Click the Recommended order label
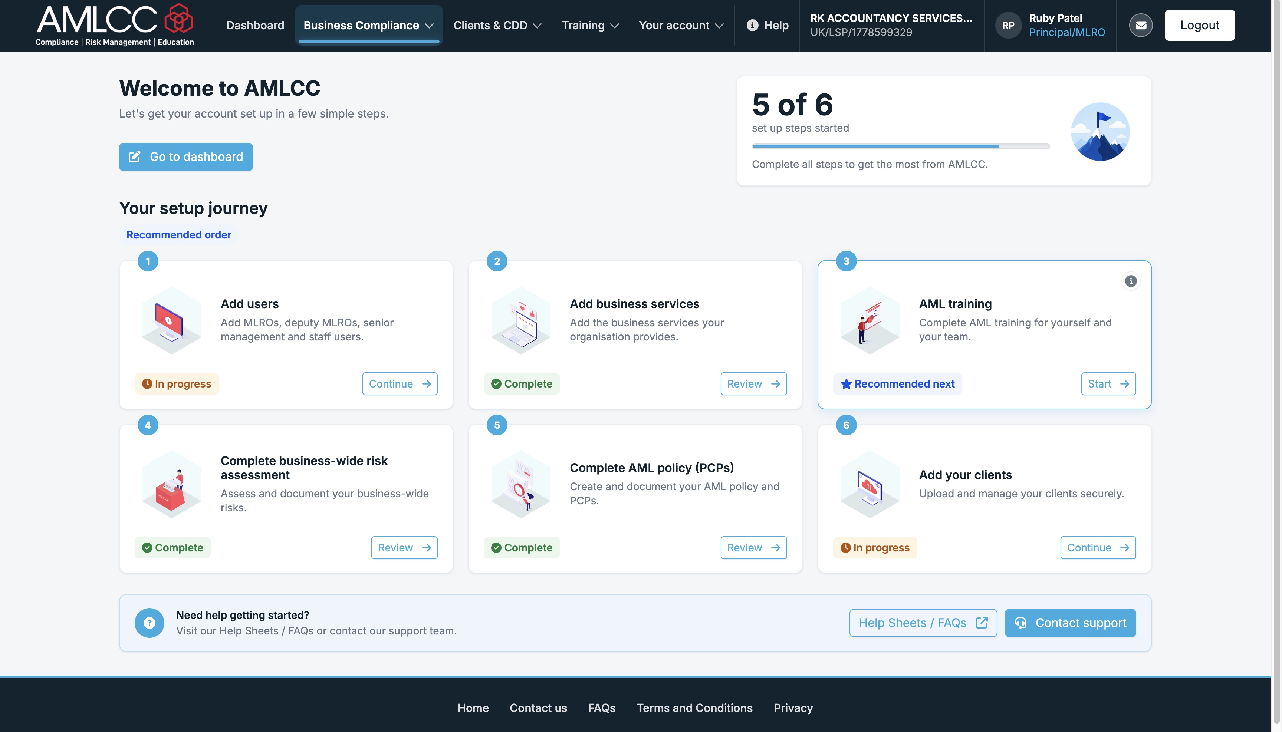The image size is (1282, 732). click(178, 235)
